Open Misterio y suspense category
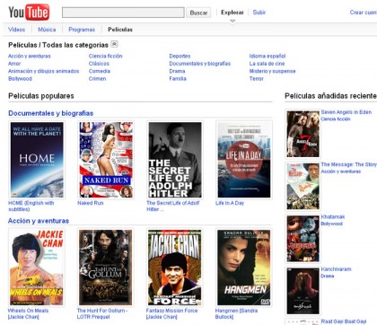Image resolution: width=377 pixels, height=325 pixels. click(272, 71)
